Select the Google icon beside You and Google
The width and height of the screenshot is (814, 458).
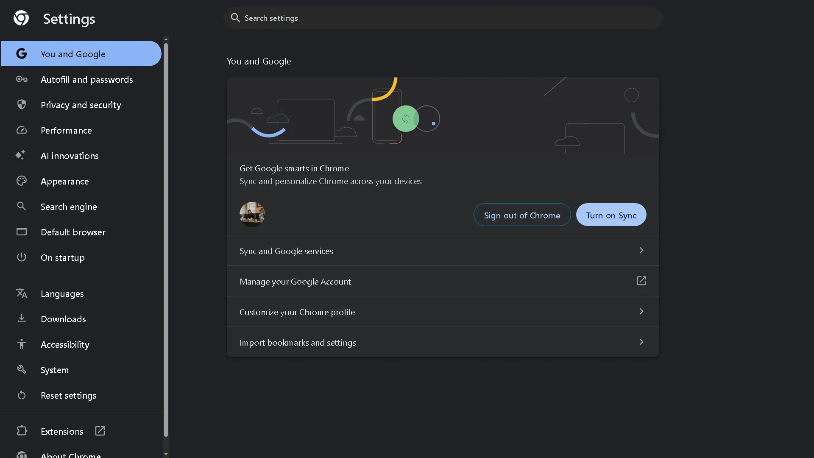21,53
